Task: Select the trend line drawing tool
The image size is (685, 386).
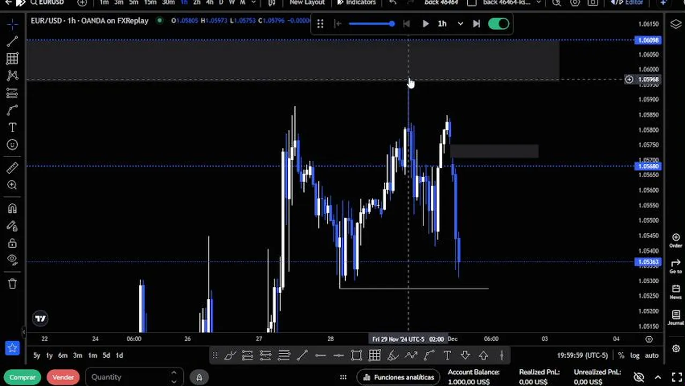Action: (x=12, y=41)
